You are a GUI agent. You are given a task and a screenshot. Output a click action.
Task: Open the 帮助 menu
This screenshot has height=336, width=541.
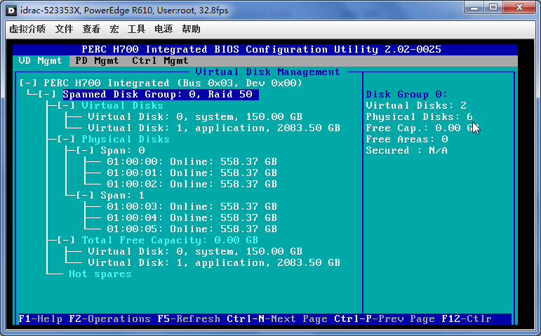(x=191, y=29)
